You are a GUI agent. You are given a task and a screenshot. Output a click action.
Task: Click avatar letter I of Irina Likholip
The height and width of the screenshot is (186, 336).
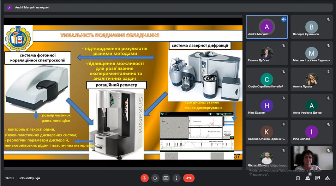coord(312,132)
